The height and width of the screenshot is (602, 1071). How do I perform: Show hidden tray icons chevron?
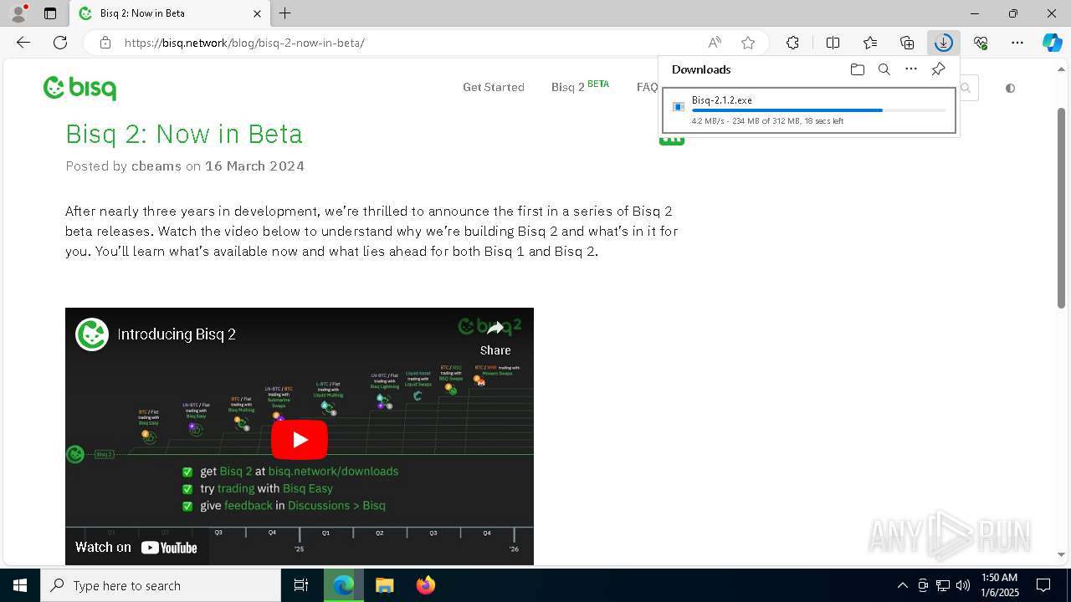click(902, 585)
